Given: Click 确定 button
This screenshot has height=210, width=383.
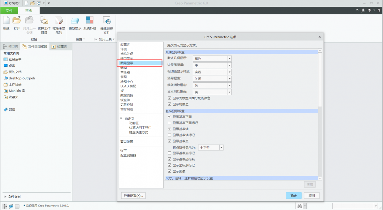Looking at the screenshot, I should 294,196.
